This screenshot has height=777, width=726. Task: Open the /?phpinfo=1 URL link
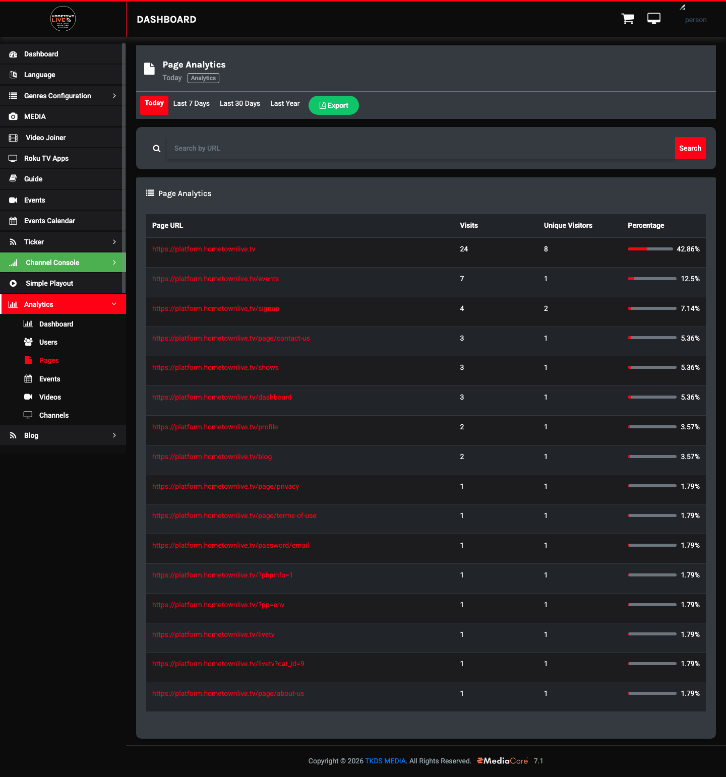[223, 575]
